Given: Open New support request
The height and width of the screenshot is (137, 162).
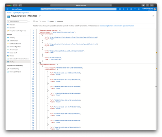Looking at the screenshot, I should coord(15,72).
